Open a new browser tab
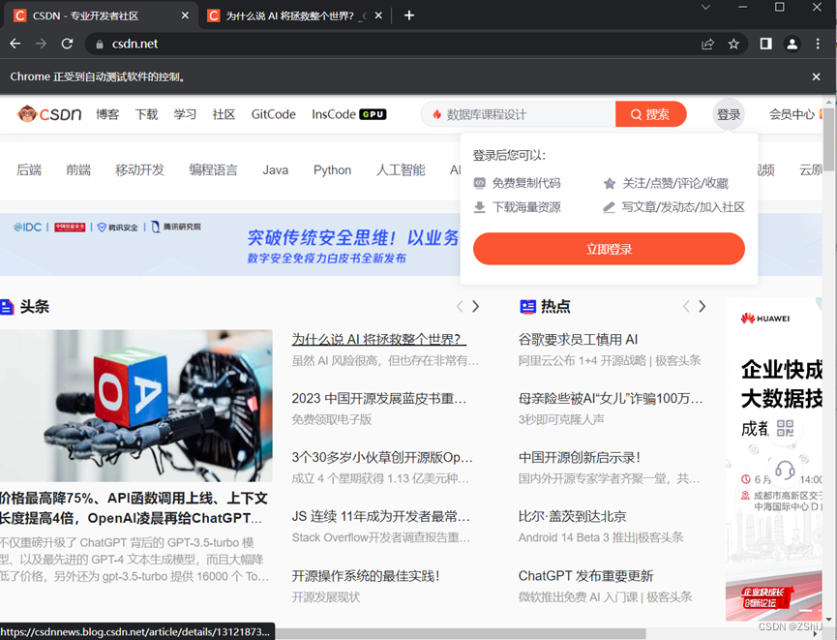 (409, 15)
